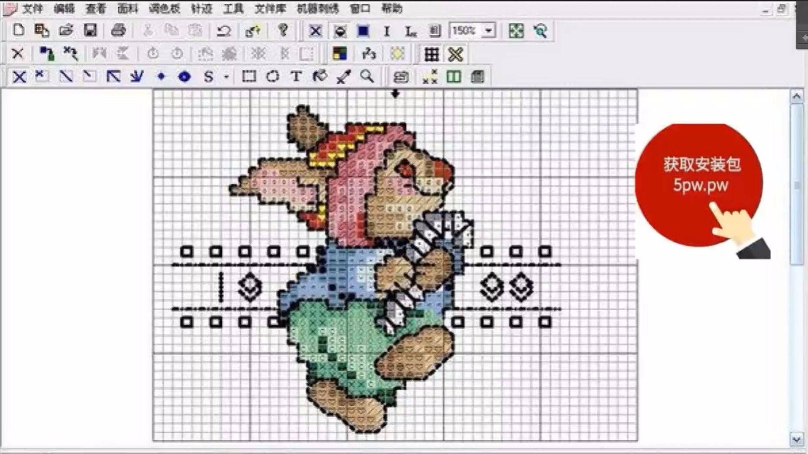Open the 150% zoom dropdown
The image size is (808, 454).
489,31
